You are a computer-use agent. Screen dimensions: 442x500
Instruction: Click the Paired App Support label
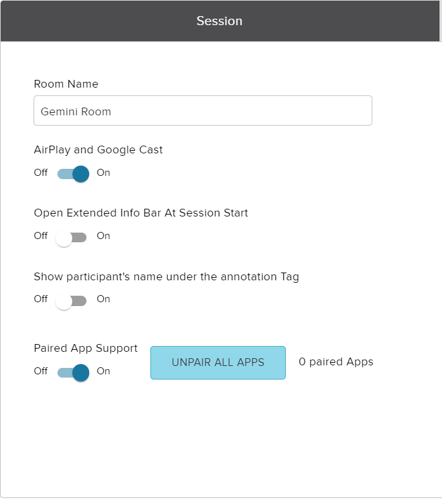pyautogui.click(x=86, y=348)
